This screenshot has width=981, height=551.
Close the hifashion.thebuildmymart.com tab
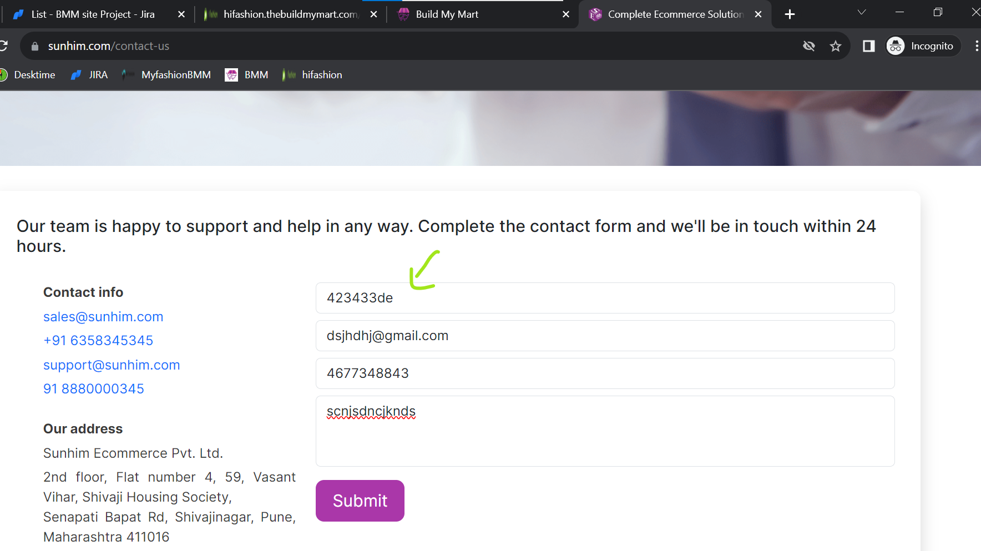[x=373, y=14]
